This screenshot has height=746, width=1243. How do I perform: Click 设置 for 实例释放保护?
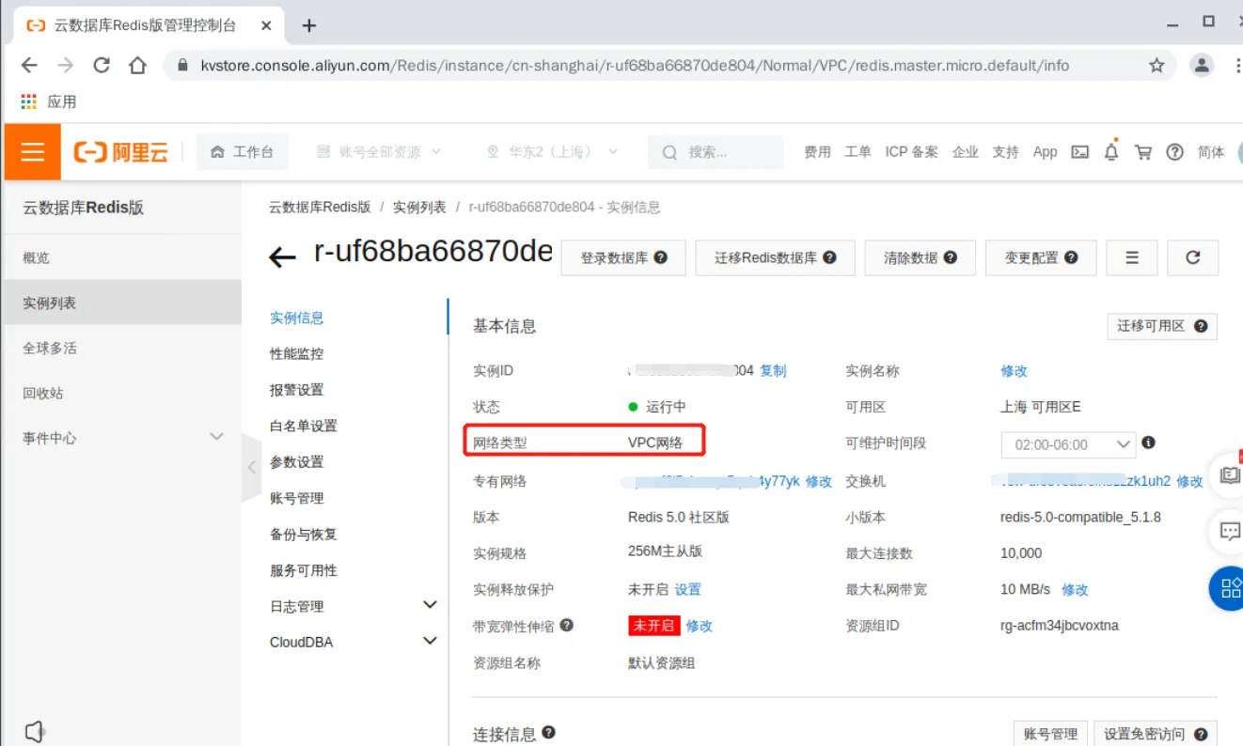(x=688, y=589)
